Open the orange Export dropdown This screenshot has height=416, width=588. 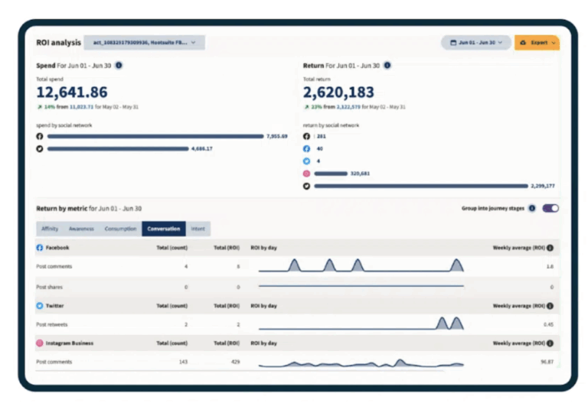click(537, 43)
